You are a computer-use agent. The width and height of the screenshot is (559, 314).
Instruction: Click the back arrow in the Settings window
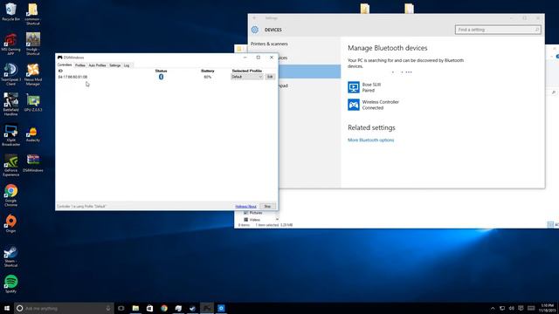pyautogui.click(x=254, y=17)
